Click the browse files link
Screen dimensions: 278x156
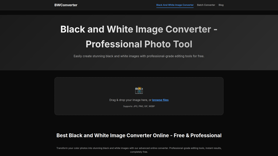tap(160, 100)
